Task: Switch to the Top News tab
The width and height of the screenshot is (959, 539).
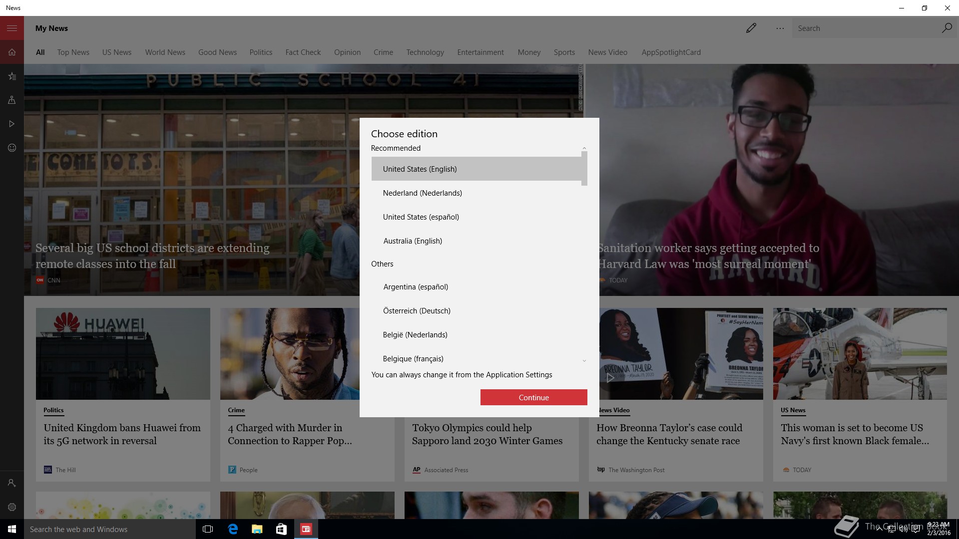Action: [73, 52]
